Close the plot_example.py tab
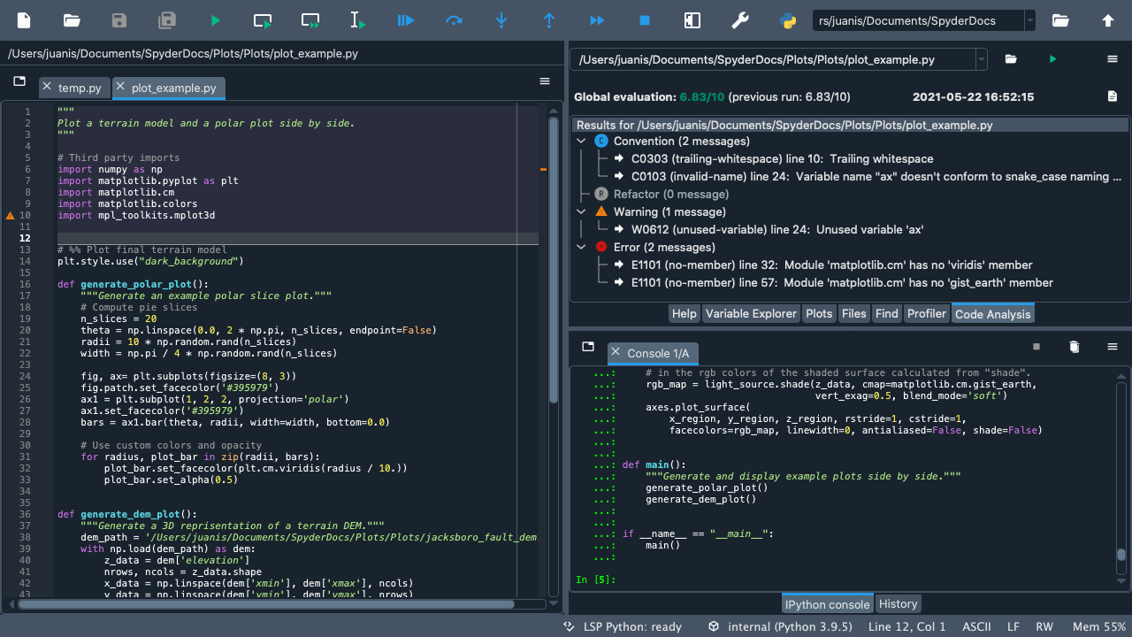Screen dimensions: 1132x637 pyautogui.click(x=119, y=88)
